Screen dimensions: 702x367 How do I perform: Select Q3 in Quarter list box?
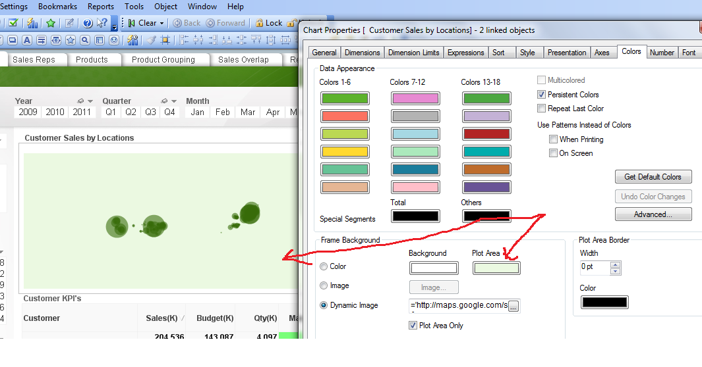[150, 112]
